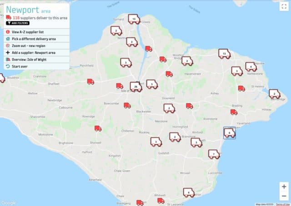The width and height of the screenshot is (291, 206).
Task: Click the red truck east of Shalfleet
Action: coord(90,81)
